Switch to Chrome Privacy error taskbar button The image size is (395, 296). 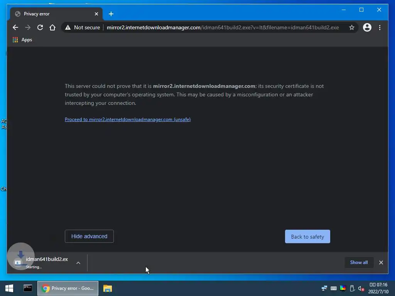(68, 288)
